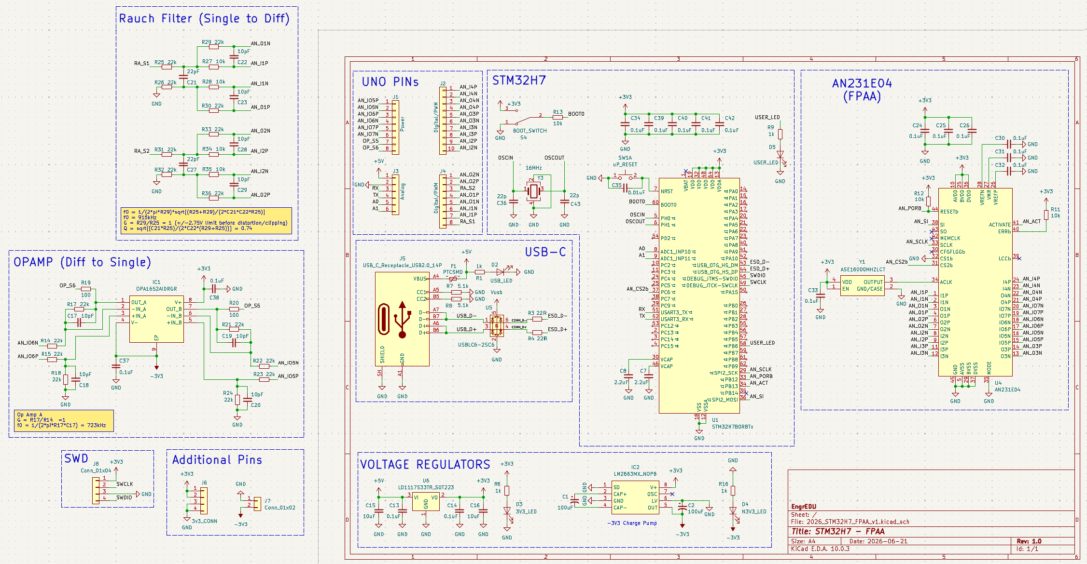Select the Y1 ASE16000MHZLCT oscillator symbol

tap(862, 285)
